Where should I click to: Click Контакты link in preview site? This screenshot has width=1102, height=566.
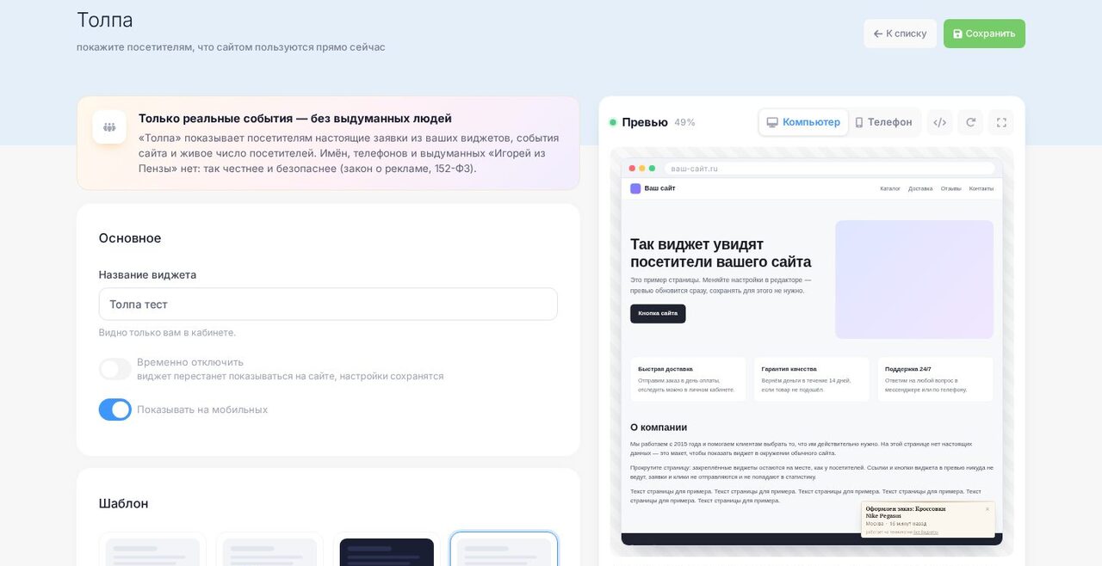(981, 188)
